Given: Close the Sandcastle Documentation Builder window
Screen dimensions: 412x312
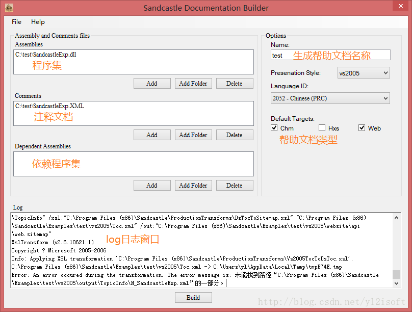Looking at the screenshot, I should (400, 6).
